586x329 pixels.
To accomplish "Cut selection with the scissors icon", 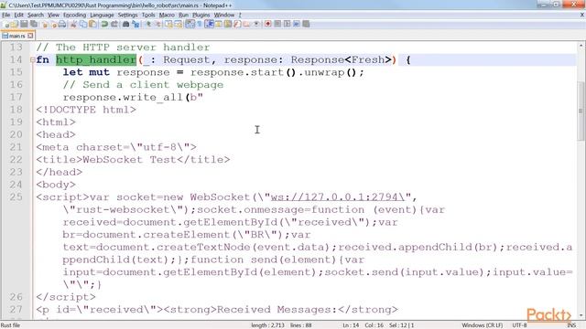I will pyautogui.click(x=74, y=25).
